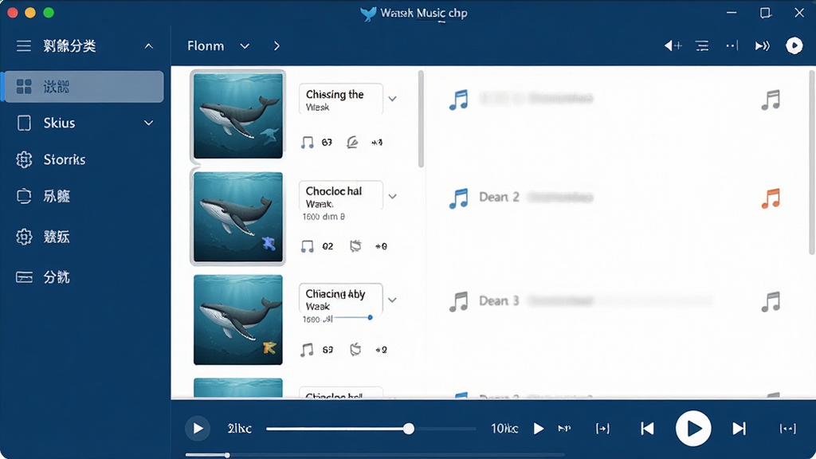
Task: Toggle the bracketed arrow repeat button in player bar
Action: 602,428
